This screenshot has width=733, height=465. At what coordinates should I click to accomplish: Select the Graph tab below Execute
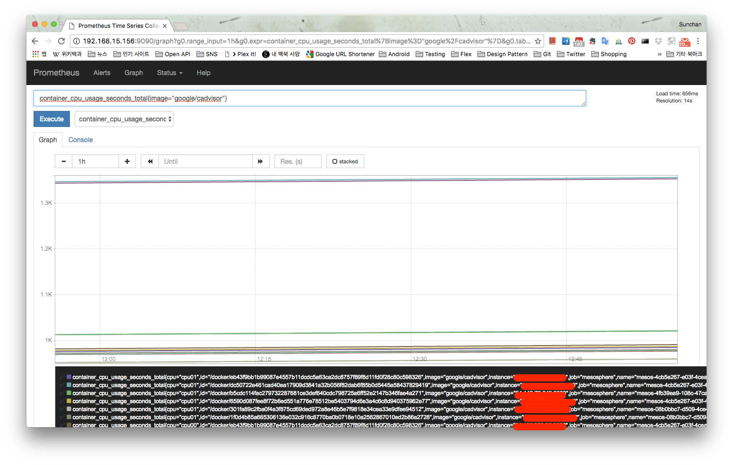(48, 140)
